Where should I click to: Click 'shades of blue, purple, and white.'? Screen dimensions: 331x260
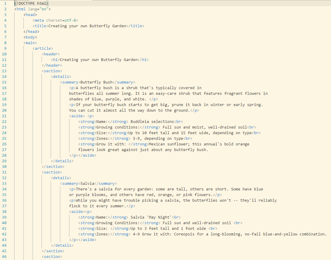point(108,99)
